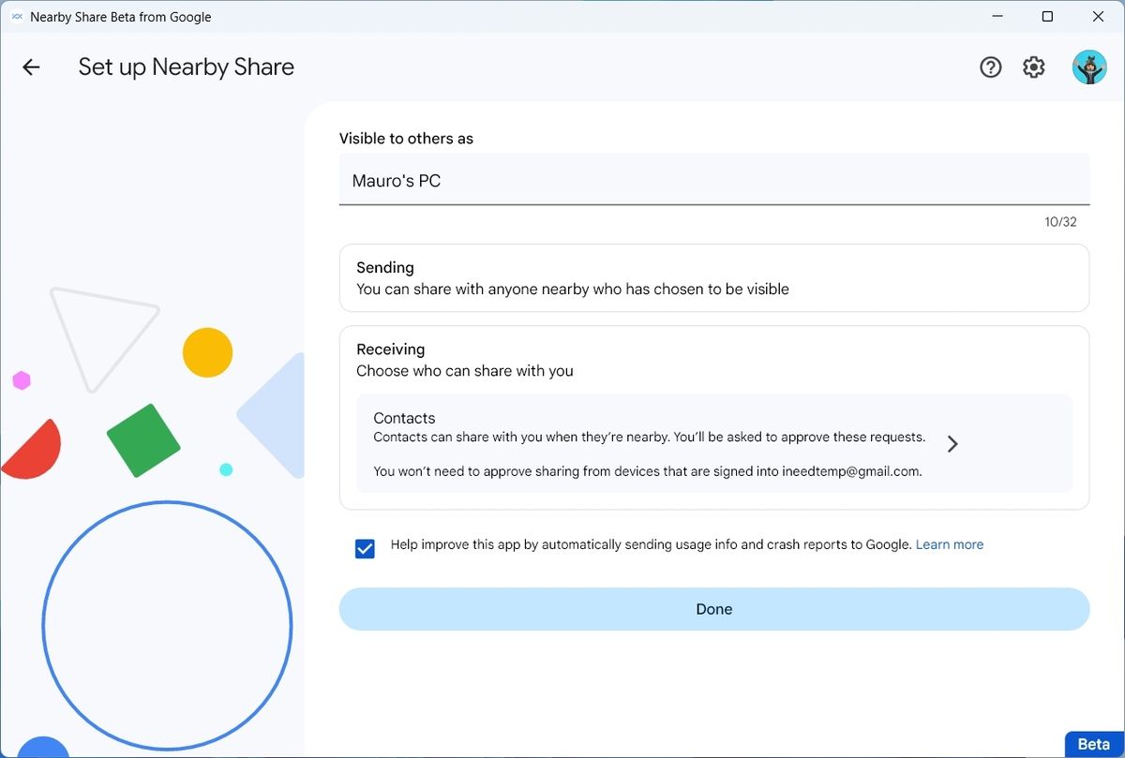
Task: Click the back arrow to exit setup
Action: pos(31,67)
